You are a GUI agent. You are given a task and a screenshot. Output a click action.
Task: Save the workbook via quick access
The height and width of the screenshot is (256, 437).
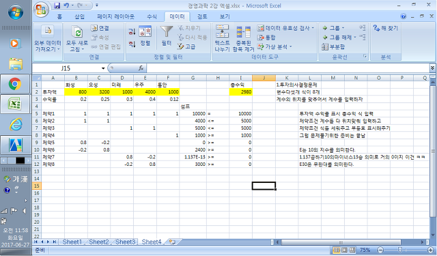click(57, 5)
